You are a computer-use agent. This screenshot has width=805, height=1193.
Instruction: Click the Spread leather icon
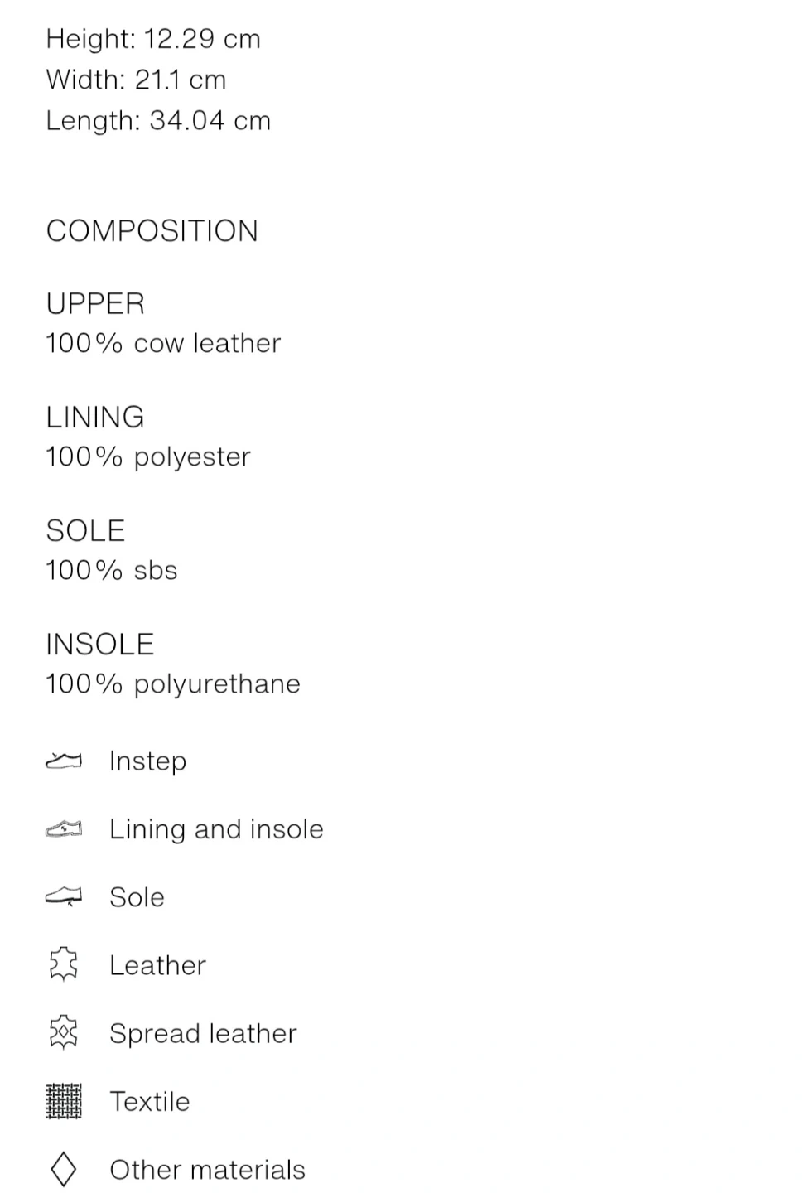point(64,1032)
